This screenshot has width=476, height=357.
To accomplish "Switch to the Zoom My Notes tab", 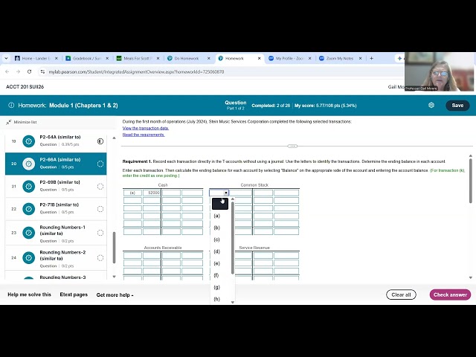I will [x=340, y=58].
